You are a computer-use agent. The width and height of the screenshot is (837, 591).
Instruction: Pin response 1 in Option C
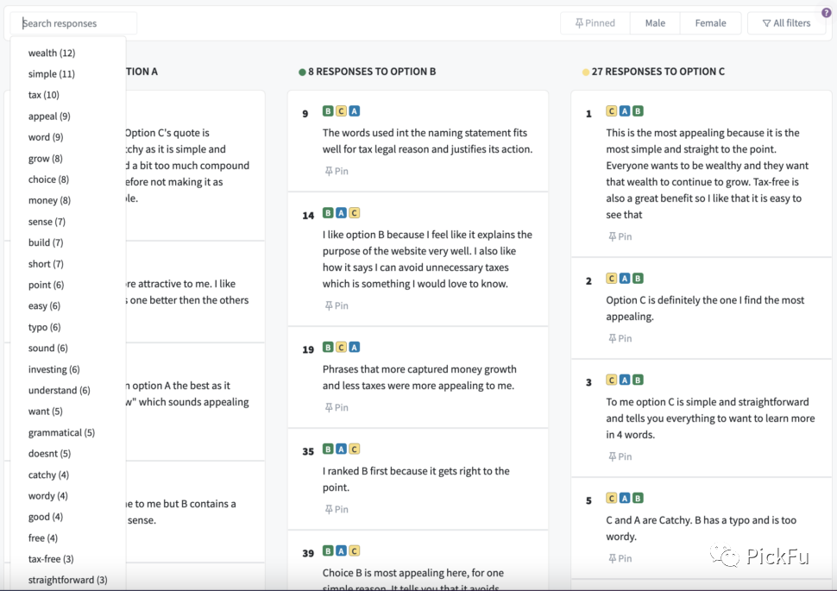(620, 236)
